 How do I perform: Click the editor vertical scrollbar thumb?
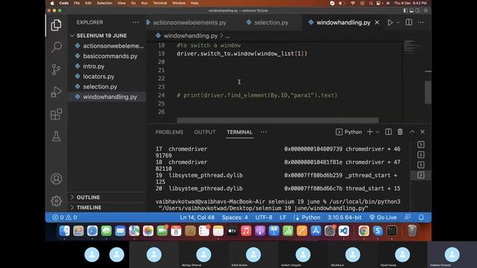click(x=428, y=92)
